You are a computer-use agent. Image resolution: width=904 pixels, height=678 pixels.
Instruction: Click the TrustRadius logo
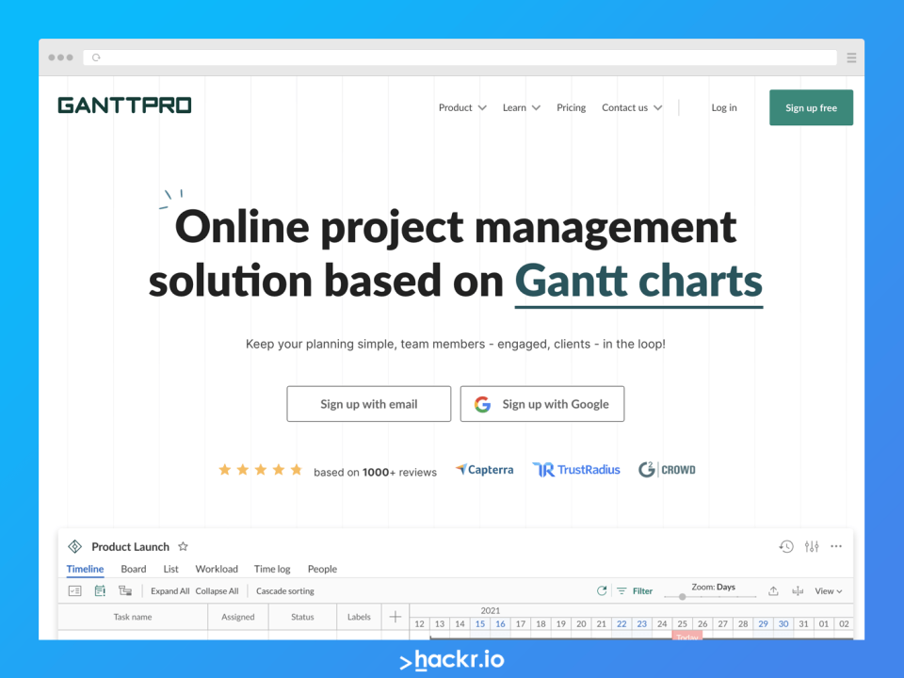tap(576, 470)
